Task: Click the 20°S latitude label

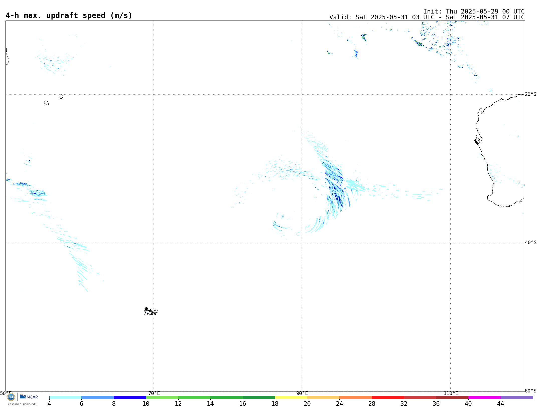Action: point(530,94)
